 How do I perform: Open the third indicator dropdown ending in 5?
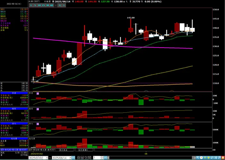(86, 150)
